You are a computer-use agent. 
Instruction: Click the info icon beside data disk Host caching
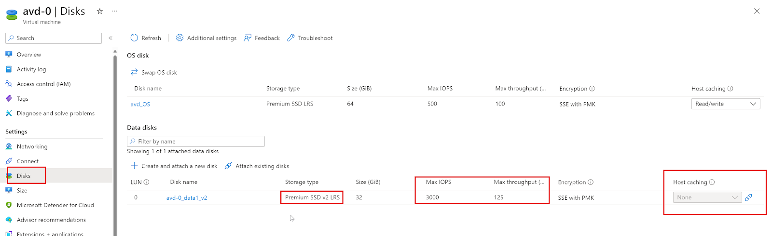pos(712,182)
